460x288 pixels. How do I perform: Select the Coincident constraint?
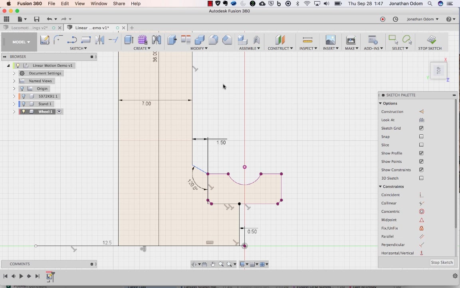421,195
